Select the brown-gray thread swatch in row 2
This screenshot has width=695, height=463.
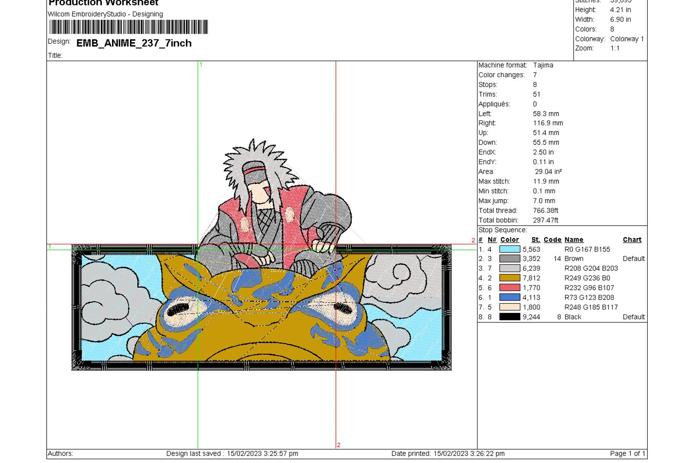(x=509, y=259)
